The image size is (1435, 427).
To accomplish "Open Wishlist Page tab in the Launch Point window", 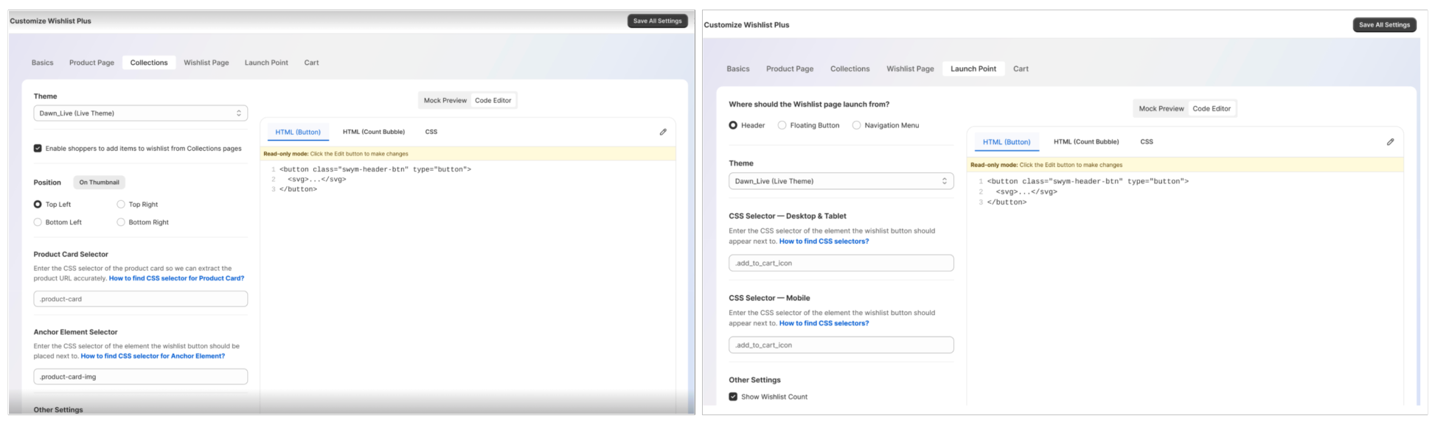I will [910, 68].
